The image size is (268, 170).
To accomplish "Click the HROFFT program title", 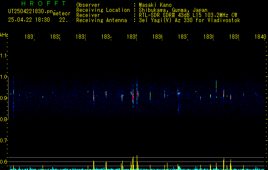I will 43,3.
